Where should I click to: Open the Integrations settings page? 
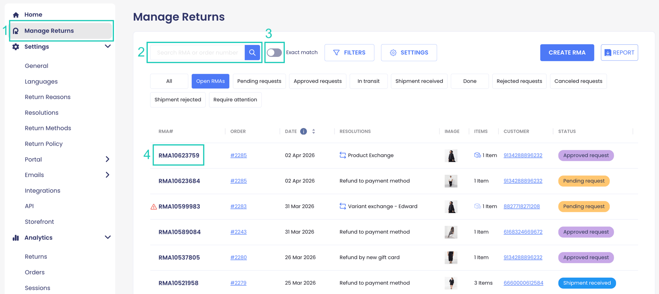[42, 191]
